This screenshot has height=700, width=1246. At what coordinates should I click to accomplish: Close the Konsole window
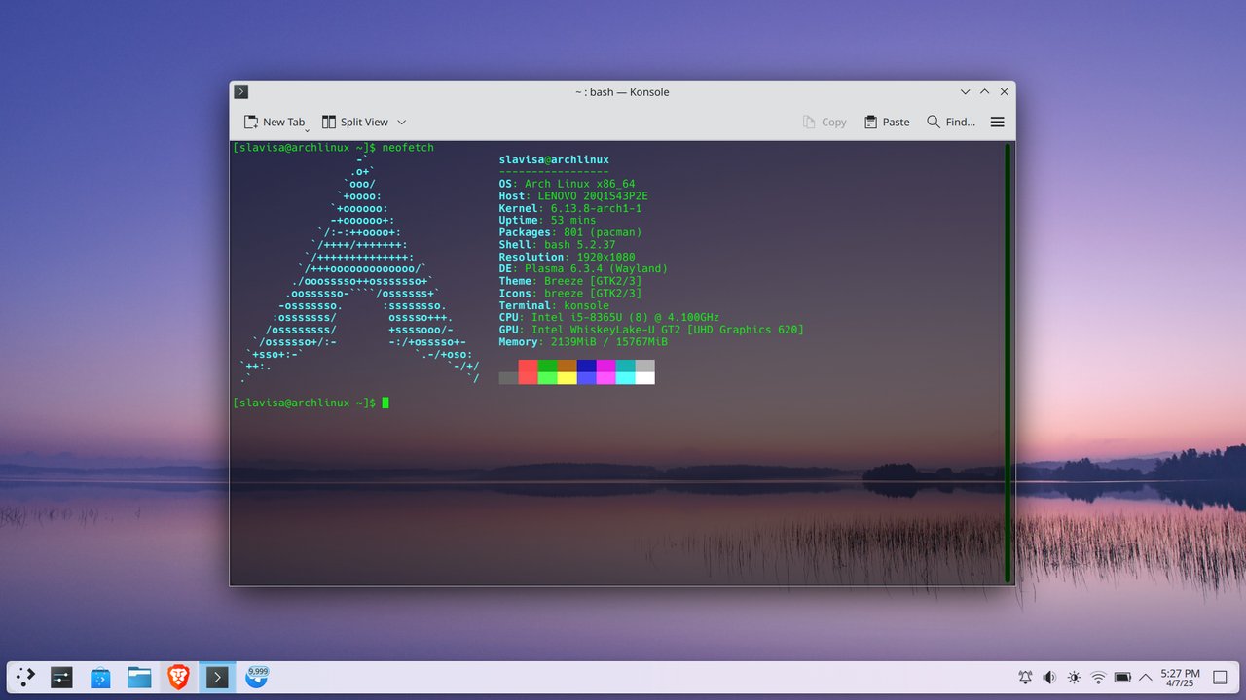[x=1004, y=91]
